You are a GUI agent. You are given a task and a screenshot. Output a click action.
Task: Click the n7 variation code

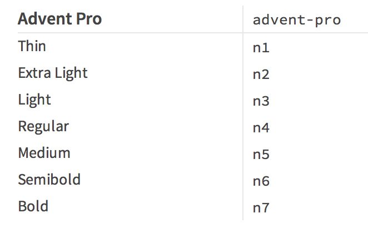point(261,208)
